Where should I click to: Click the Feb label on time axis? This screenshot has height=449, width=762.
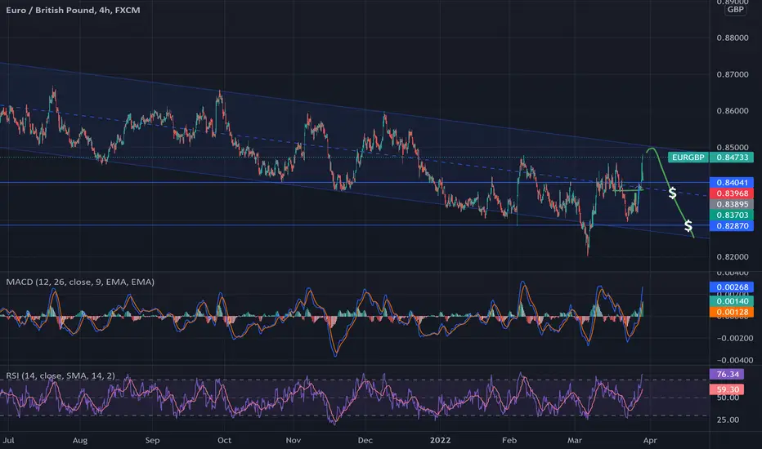[x=509, y=440]
